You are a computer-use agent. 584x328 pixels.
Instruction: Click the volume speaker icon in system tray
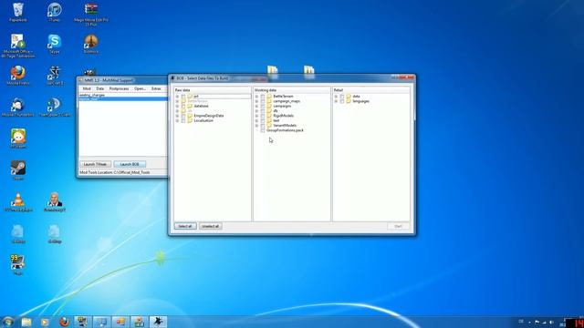click(x=551, y=323)
